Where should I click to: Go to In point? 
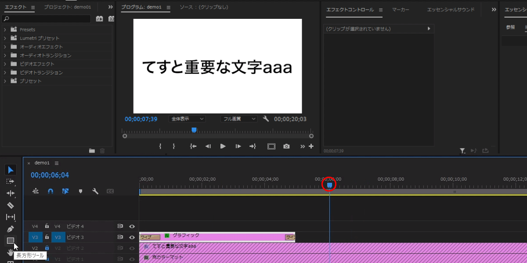tap(193, 146)
